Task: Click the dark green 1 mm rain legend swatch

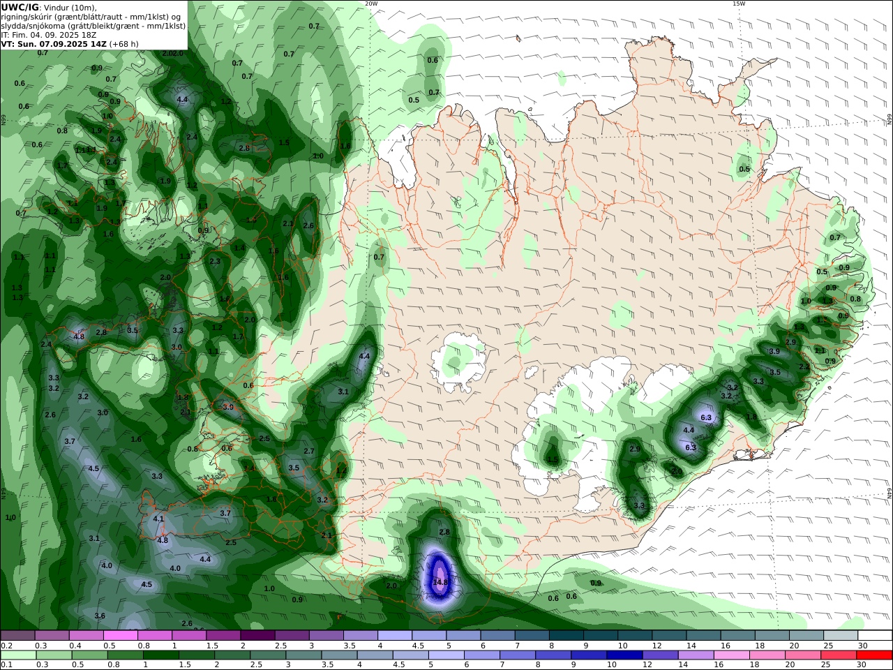Action: click(x=160, y=655)
